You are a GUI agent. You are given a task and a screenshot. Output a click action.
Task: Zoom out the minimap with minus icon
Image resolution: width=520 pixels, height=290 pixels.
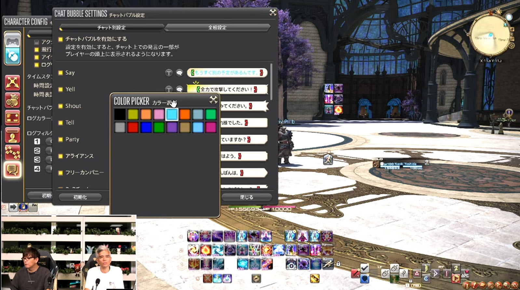pos(512,39)
